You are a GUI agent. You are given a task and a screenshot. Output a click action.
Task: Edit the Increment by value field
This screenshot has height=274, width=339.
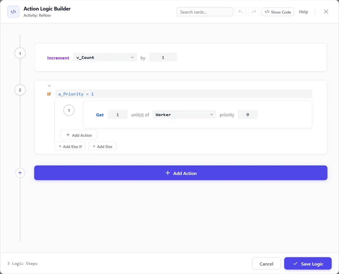click(163, 57)
